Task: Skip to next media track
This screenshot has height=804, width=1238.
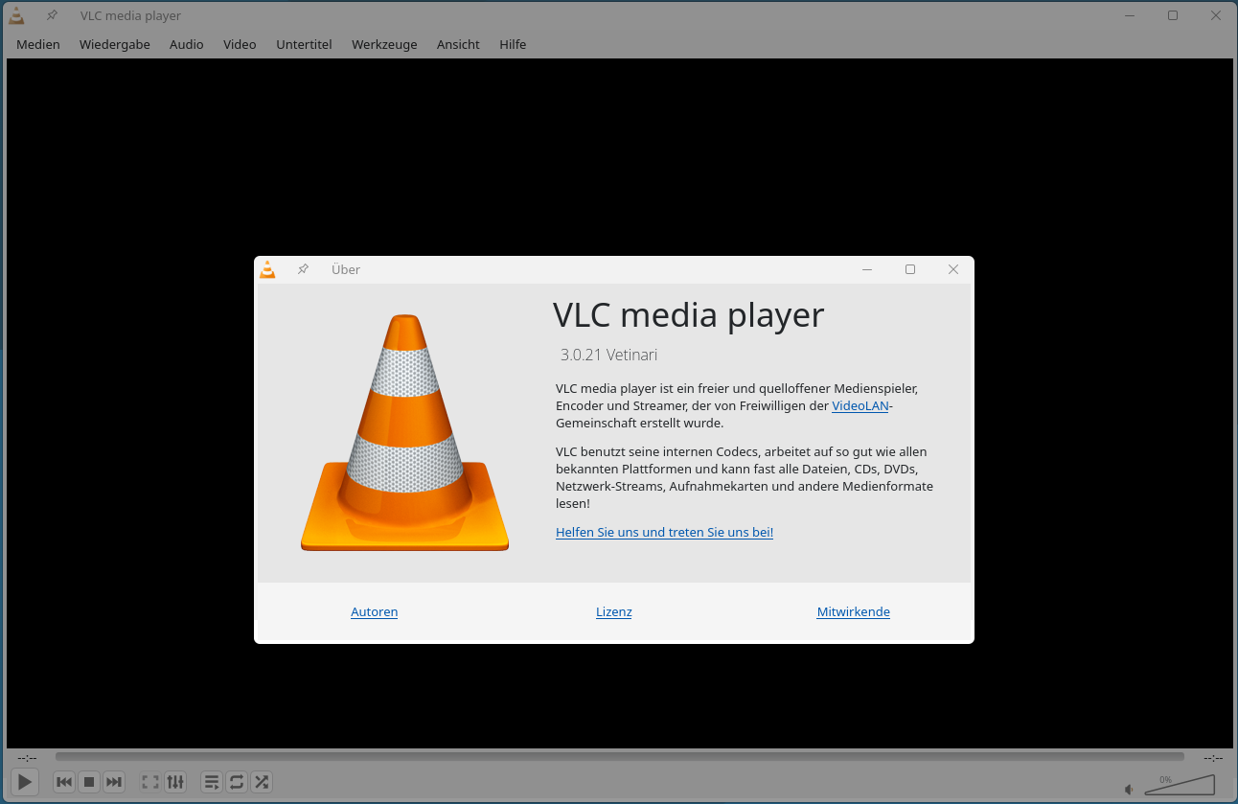Action: [x=114, y=782]
